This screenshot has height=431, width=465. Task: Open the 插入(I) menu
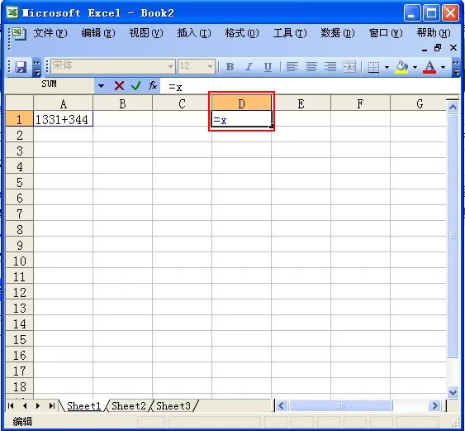click(x=194, y=33)
